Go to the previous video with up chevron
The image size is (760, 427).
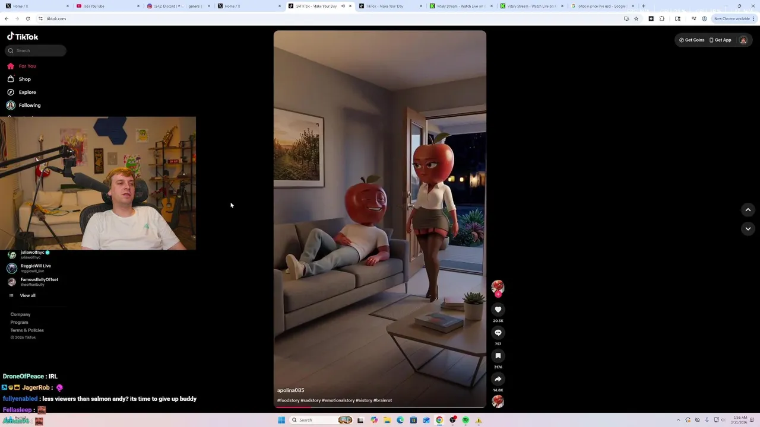pos(748,209)
